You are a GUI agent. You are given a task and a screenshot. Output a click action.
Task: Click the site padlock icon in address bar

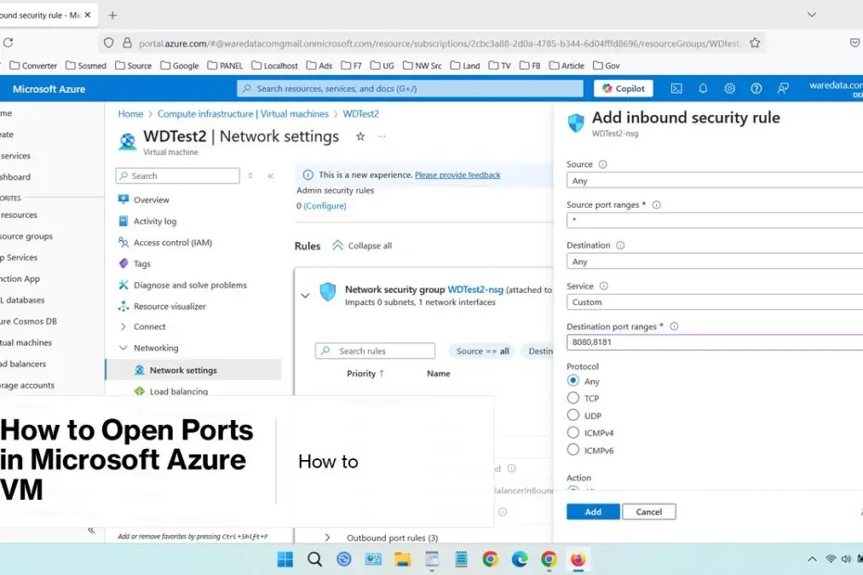(127, 43)
